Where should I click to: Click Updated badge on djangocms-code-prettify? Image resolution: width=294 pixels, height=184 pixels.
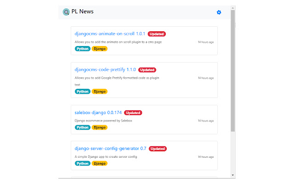(x=147, y=70)
